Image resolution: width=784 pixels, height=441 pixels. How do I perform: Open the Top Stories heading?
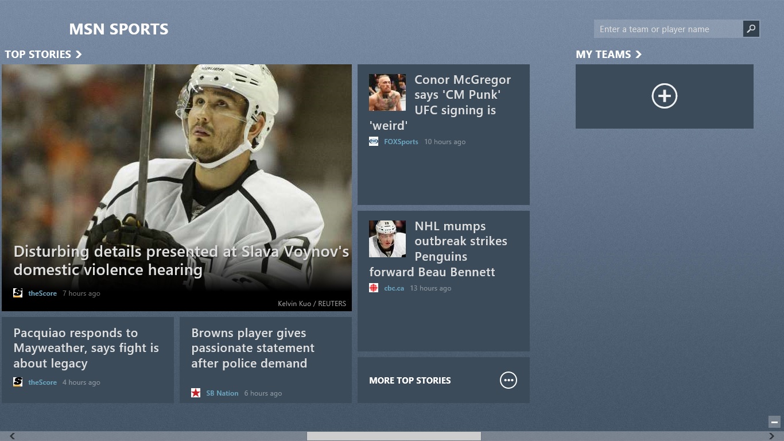click(x=38, y=54)
